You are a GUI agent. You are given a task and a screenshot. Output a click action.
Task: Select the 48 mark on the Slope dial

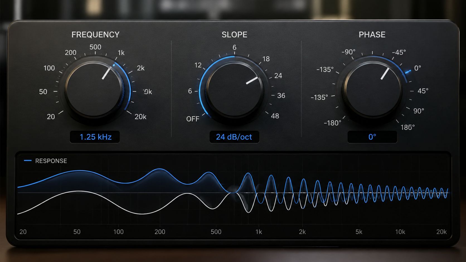[275, 116]
